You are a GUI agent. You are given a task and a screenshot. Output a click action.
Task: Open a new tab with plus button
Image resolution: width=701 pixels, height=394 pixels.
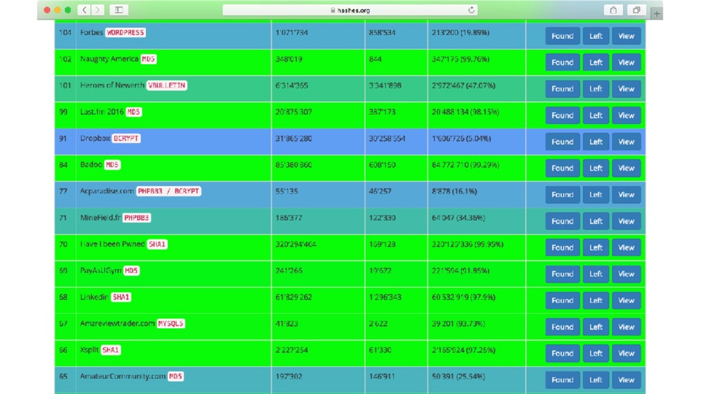pos(657,14)
